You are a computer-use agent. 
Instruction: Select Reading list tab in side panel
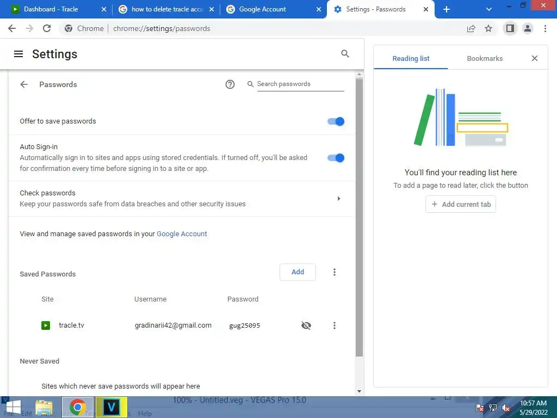(x=411, y=58)
